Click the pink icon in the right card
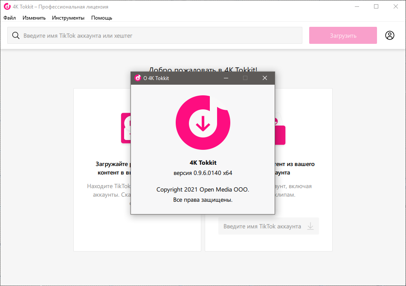The height and width of the screenshot is (286, 406). (x=280, y=131)
